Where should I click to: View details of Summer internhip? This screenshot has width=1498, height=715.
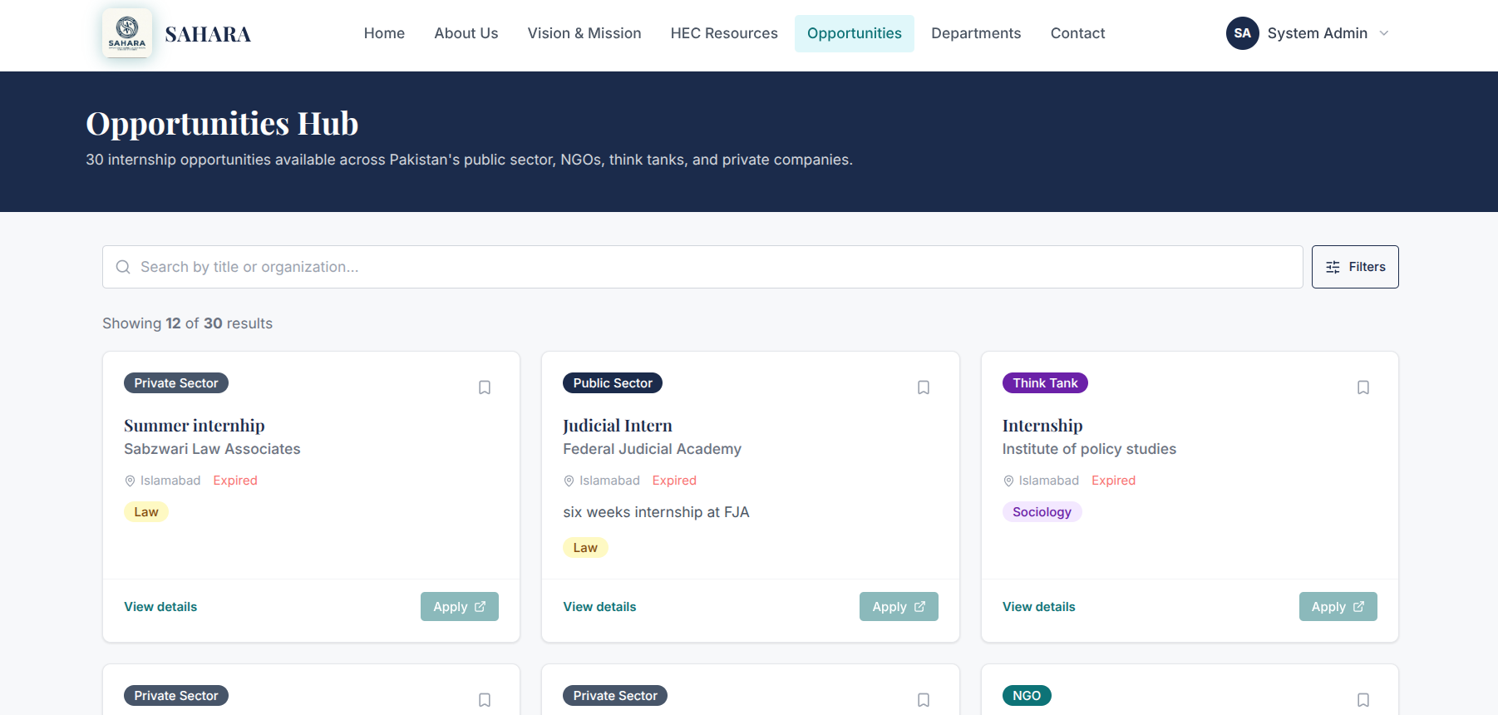pos(160,607)
